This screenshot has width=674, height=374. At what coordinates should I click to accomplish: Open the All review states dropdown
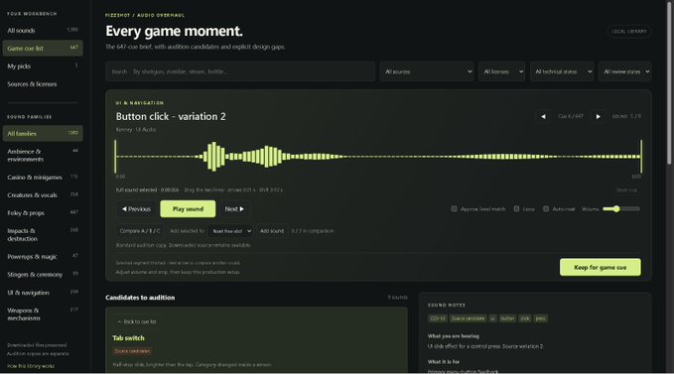(x=625, y=71)
